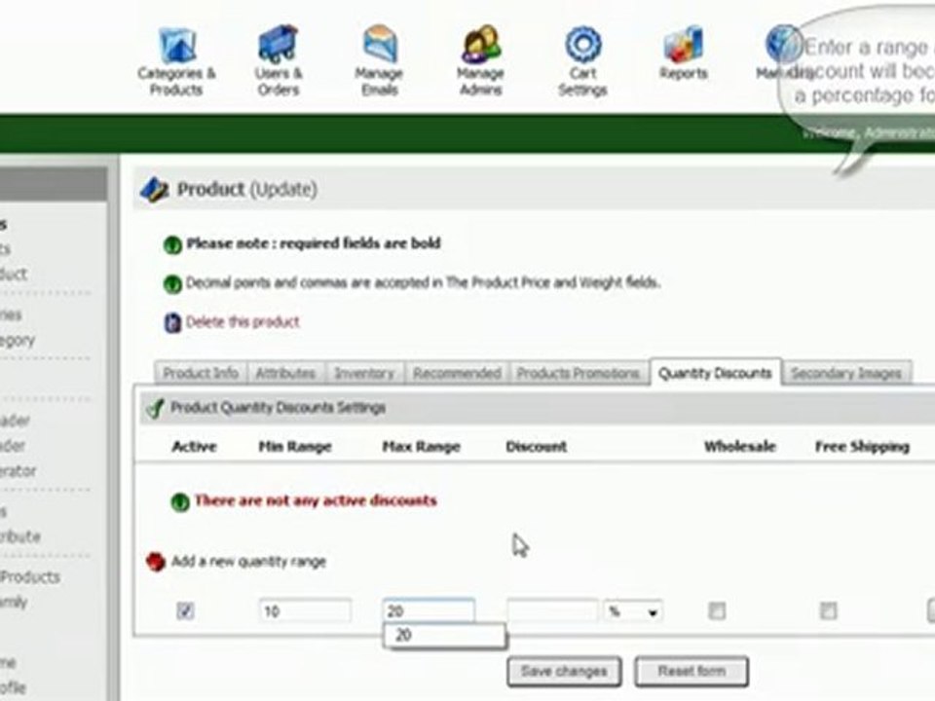Switch to the Attributes tab
The width and height of the screenshot is (935, 701).
coord(285,374)
